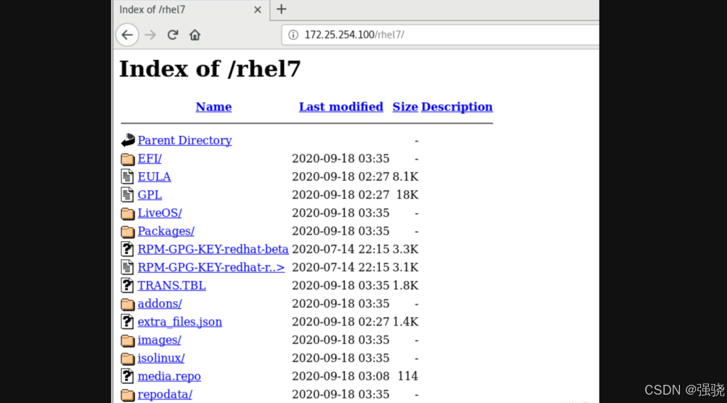727x403 pixels.
Task: Open the browser home page icon
Action: point(195,34)
